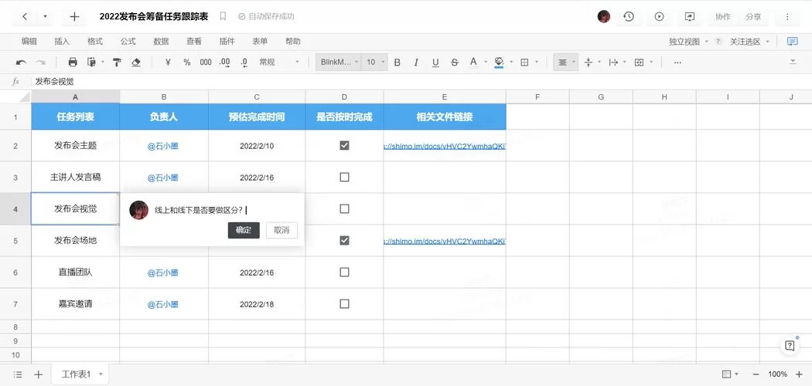Open the 插件 menu
Screen dimensions: 812x386
[x=227, y=42]
